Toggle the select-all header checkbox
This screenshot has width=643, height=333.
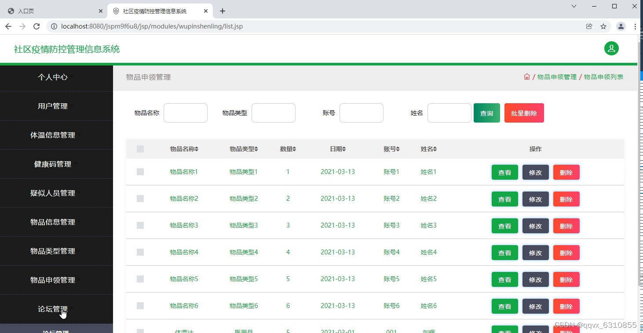[x=140, y=149]
